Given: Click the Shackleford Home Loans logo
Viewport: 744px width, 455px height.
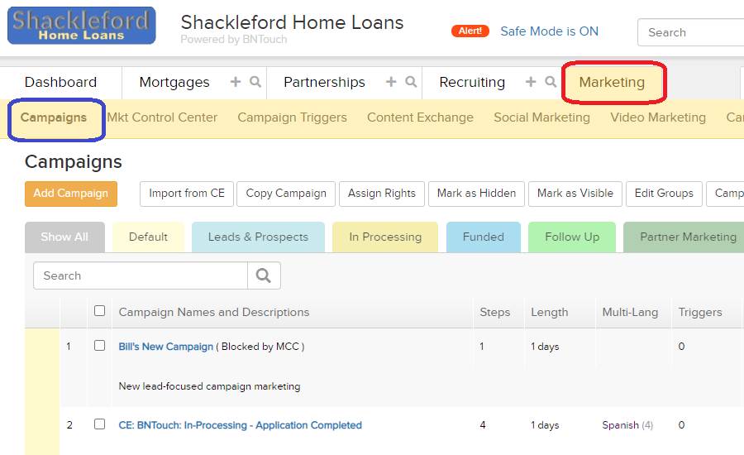Looking at the screenshot, I should (82, 26).
